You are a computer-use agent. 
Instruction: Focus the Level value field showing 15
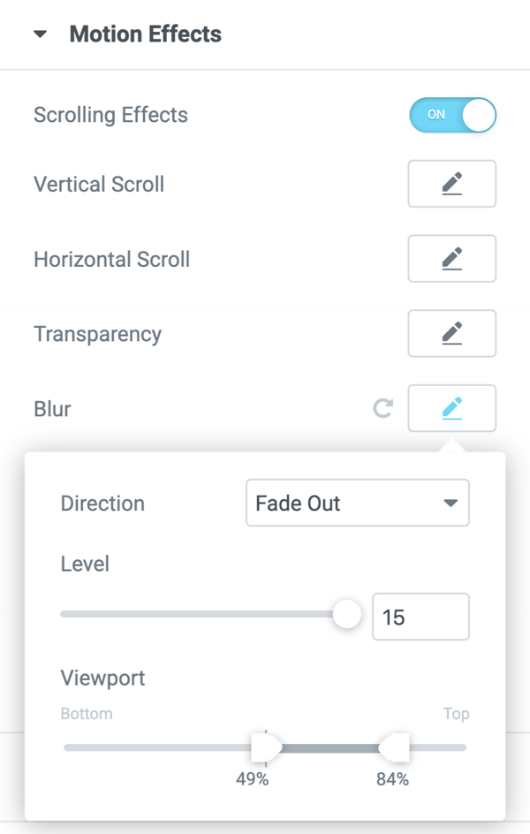[x=420, y=617]
